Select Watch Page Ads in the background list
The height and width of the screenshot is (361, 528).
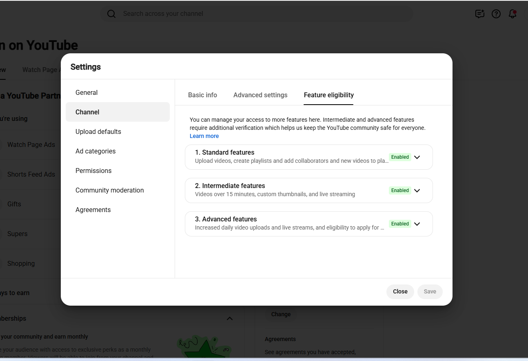31,144
